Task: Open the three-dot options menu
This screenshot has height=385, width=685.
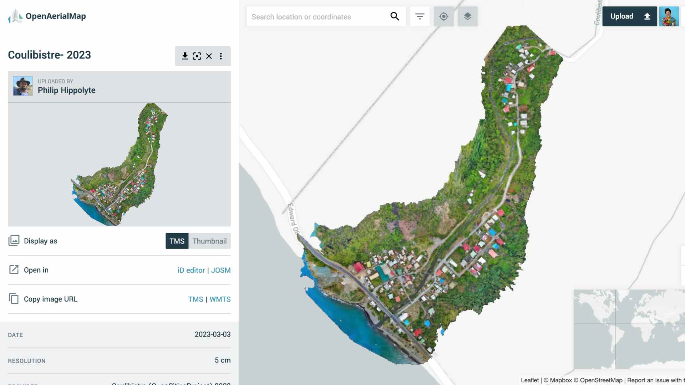Action: [x=220, y=56]
